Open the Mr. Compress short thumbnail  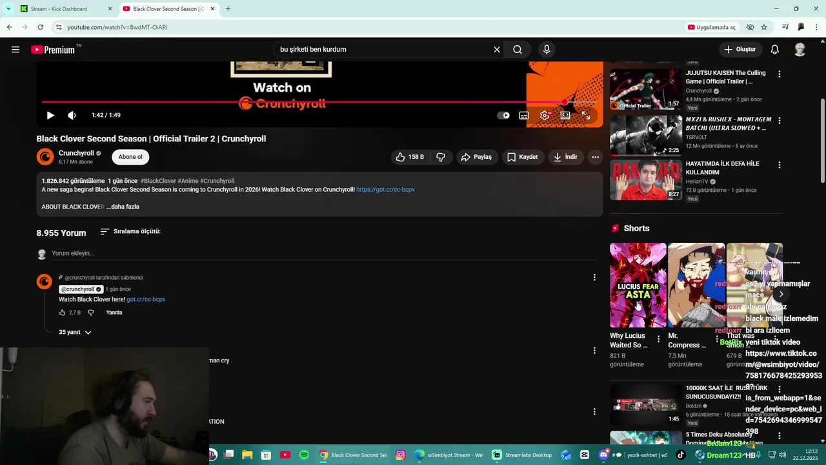pos(696,285)
